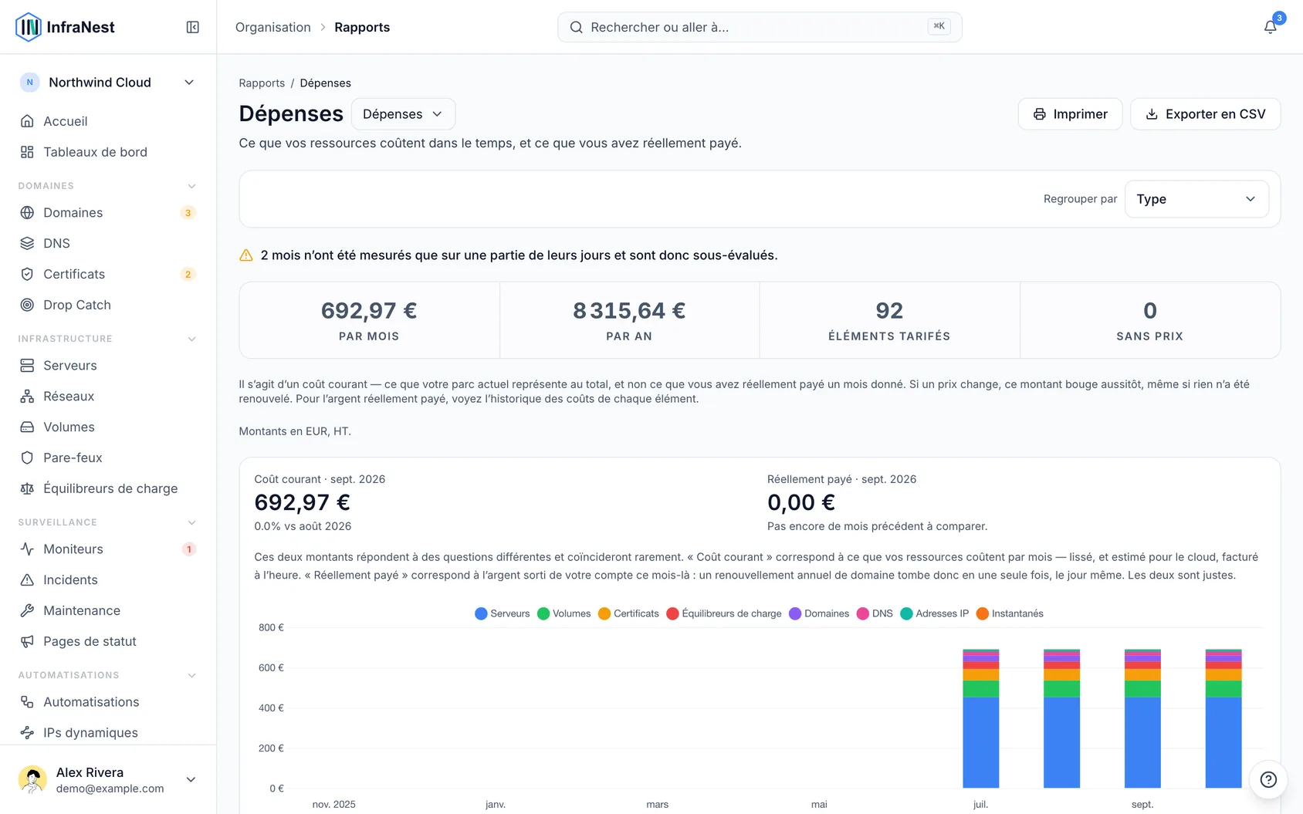Click the Volumes disk icon
This screenshot has width=1303, height=814.
[27, 427]
